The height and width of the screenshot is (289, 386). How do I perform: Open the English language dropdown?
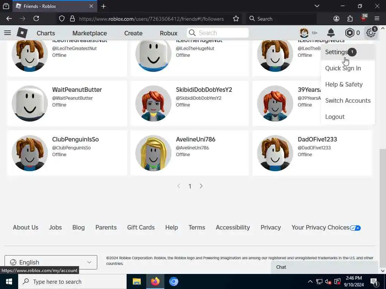(51, 262)
